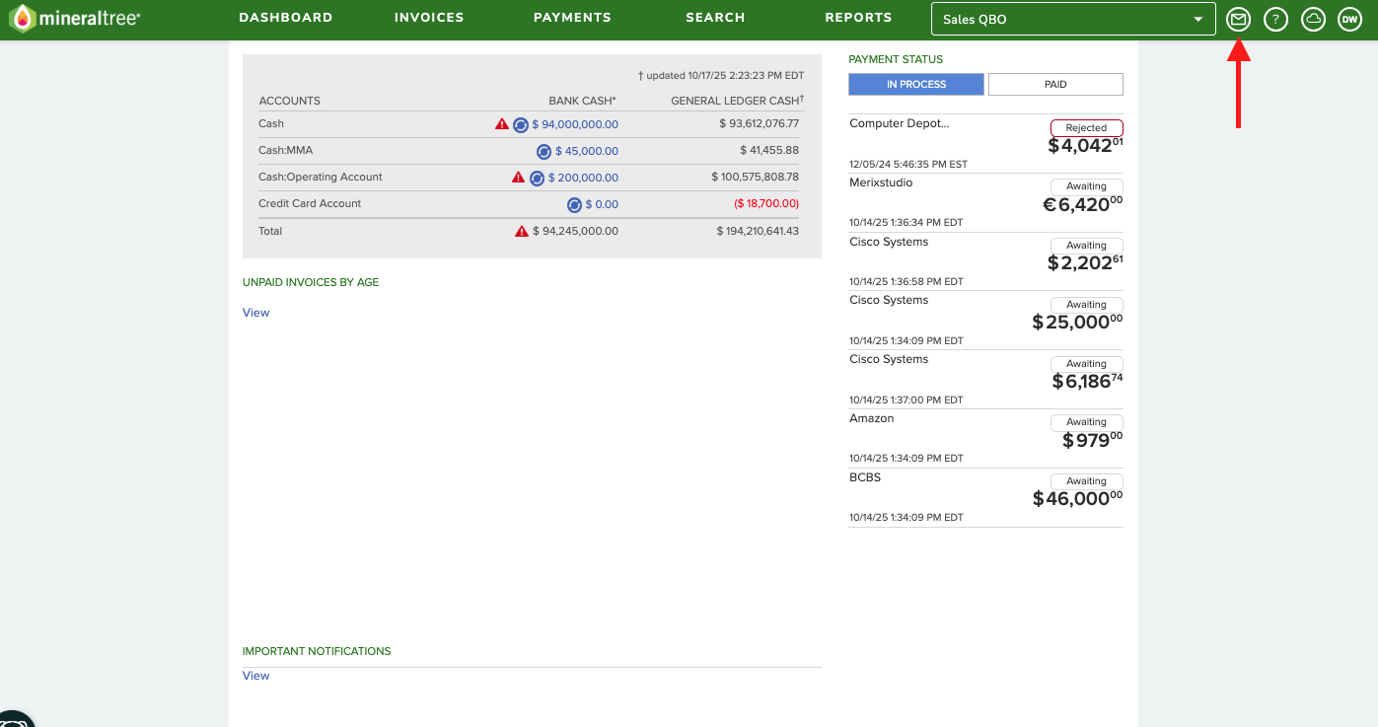Open the help question mark icon
This screenshot has height=727, width=1378.
click(1275, 19)
